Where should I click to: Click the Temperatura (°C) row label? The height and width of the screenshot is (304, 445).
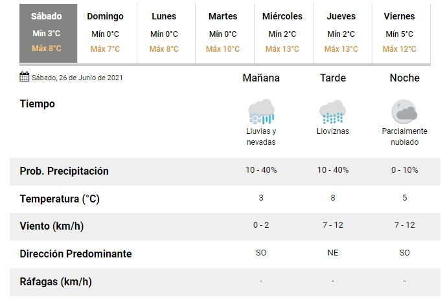60,199
